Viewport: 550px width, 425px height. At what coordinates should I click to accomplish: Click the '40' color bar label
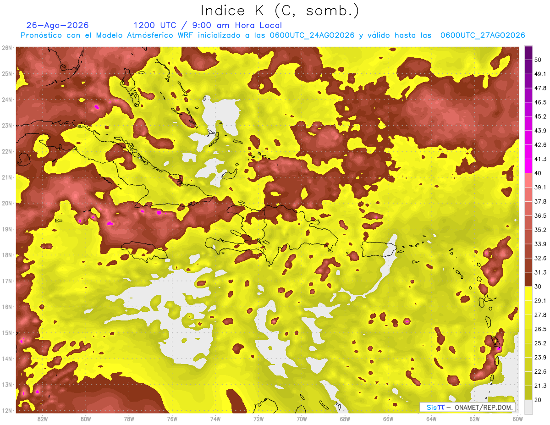tap(538, 173)
